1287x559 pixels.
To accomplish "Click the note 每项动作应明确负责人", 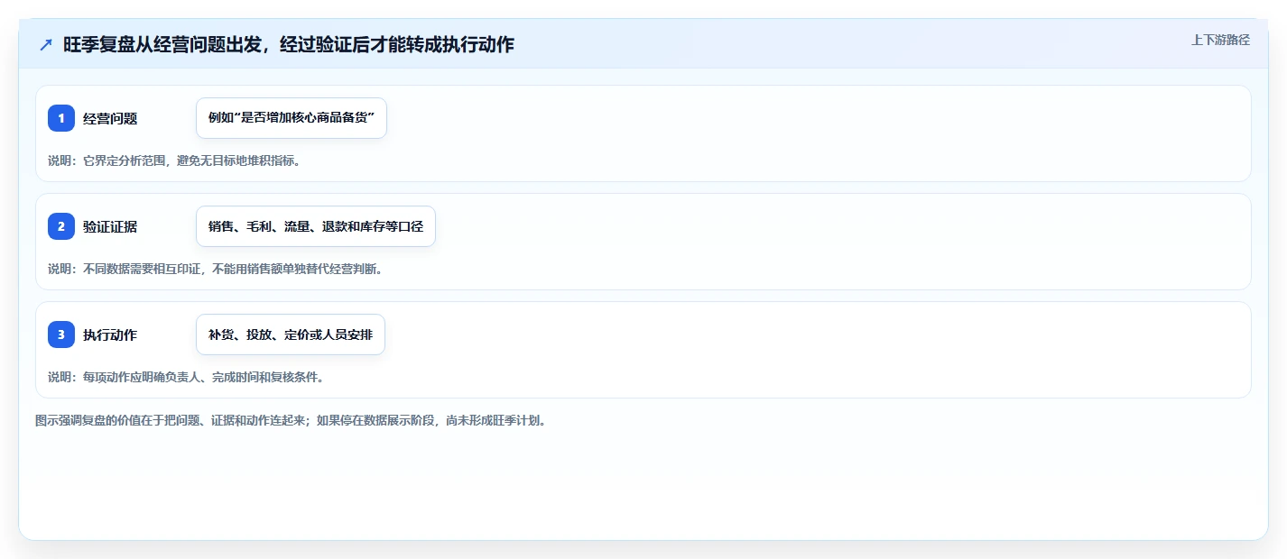I will click(x=186, y=377).
